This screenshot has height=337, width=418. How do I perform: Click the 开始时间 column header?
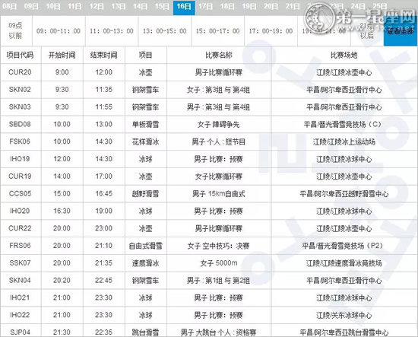(x=62, y=55)
